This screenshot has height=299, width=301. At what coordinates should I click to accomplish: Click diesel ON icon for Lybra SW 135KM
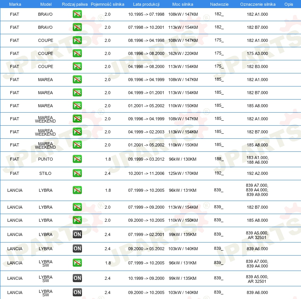[x=77, y=278]
